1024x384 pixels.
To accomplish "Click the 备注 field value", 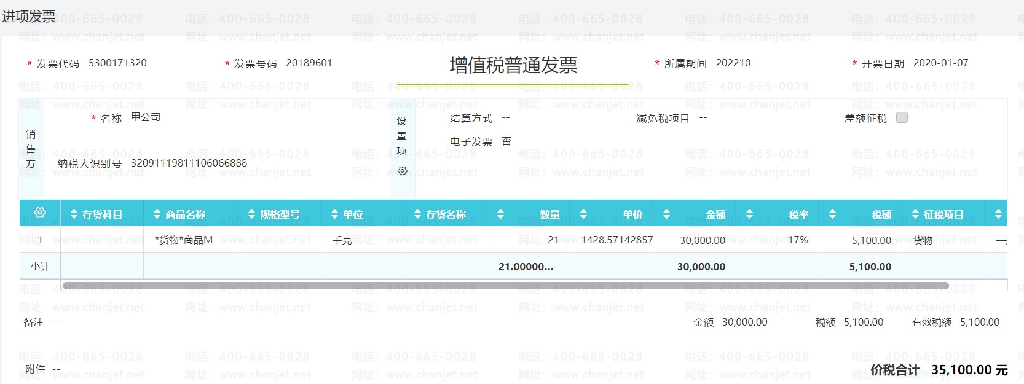I will pyautogui.click(x=56, y=322).
